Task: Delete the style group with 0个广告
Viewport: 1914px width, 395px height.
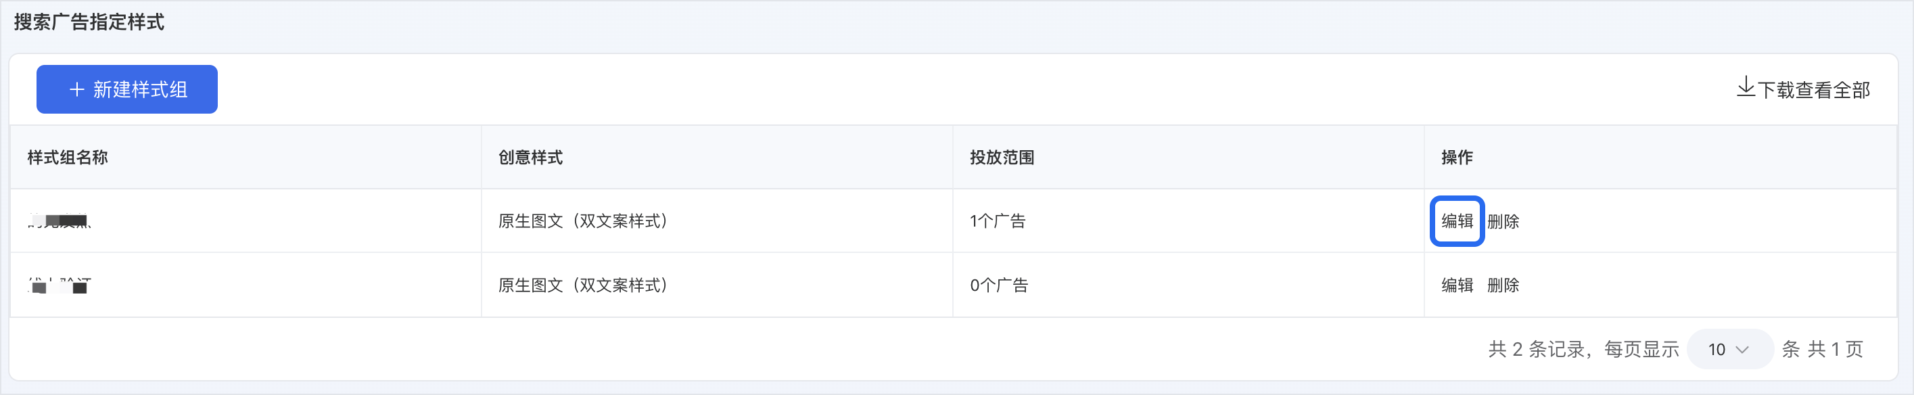Action: (1503, 285)
